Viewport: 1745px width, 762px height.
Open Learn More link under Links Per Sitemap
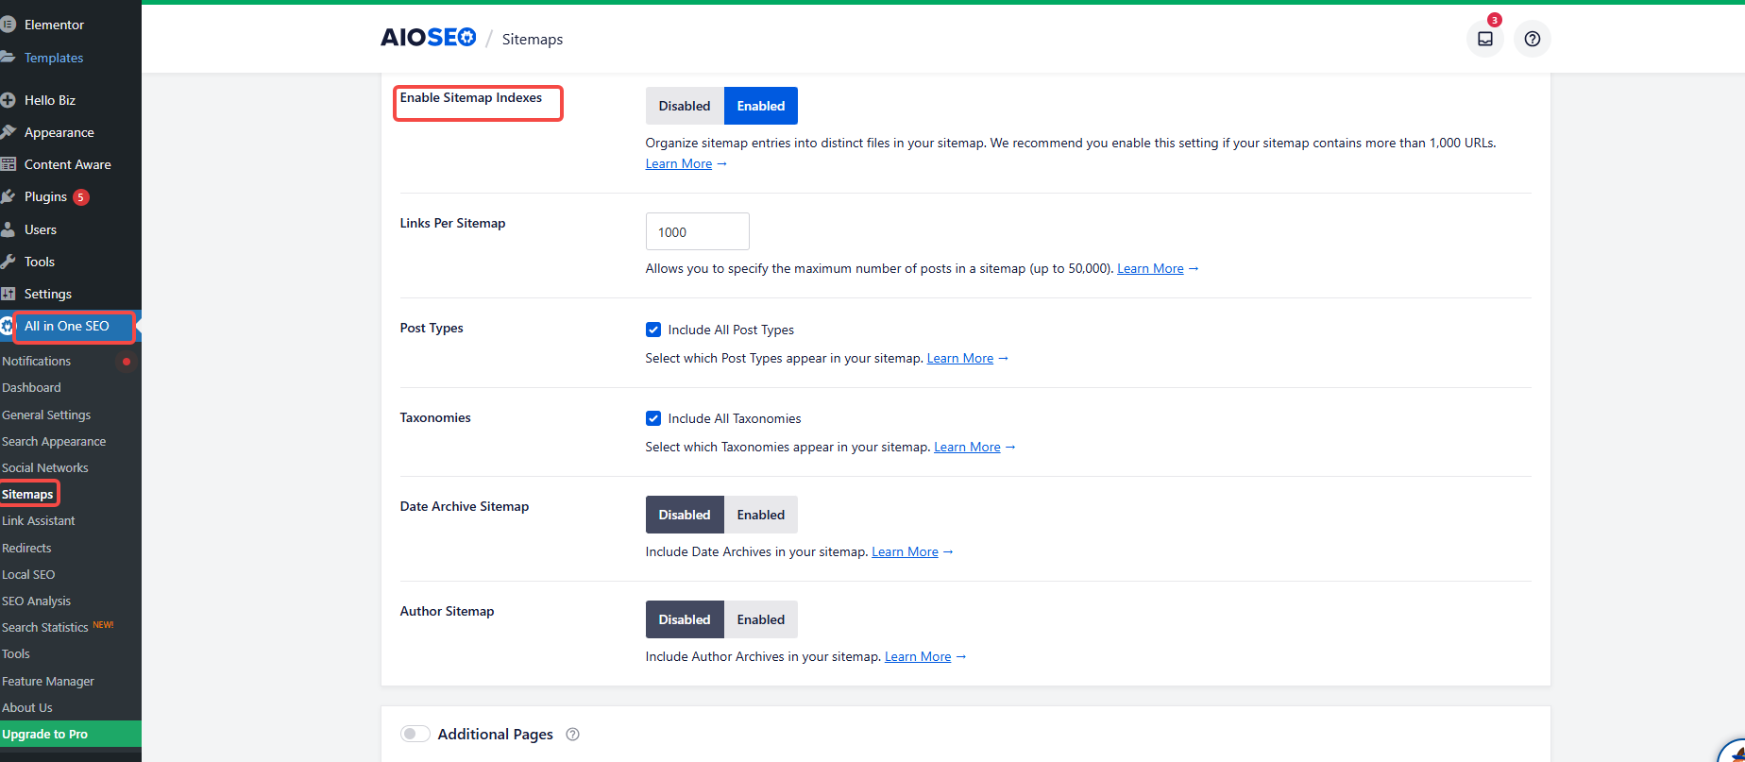click(x=1150, y=268)
